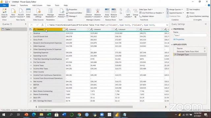The image size is (211, 118).
Task: Open Microsoft Edge from the taskbar
Action: (34, 115)
